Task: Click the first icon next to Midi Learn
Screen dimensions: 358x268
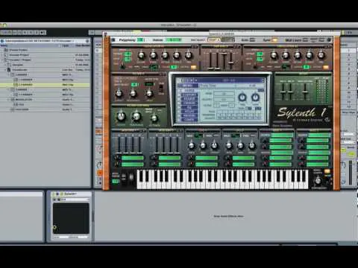Action: click(305, 39)
